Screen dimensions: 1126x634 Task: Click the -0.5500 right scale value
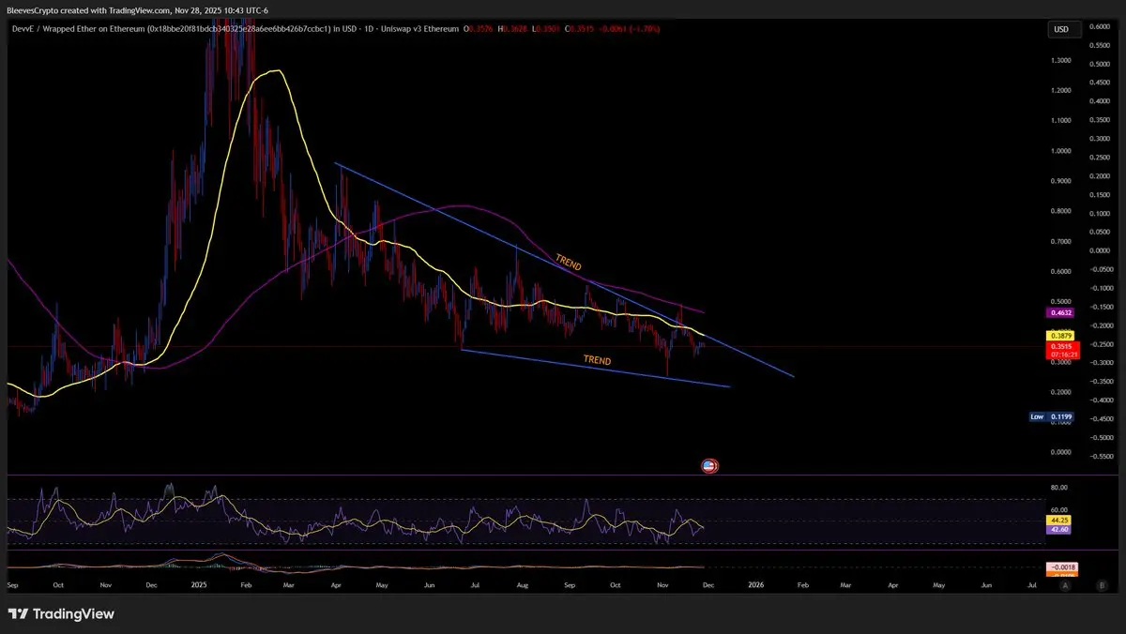[x=1102, y=456]
